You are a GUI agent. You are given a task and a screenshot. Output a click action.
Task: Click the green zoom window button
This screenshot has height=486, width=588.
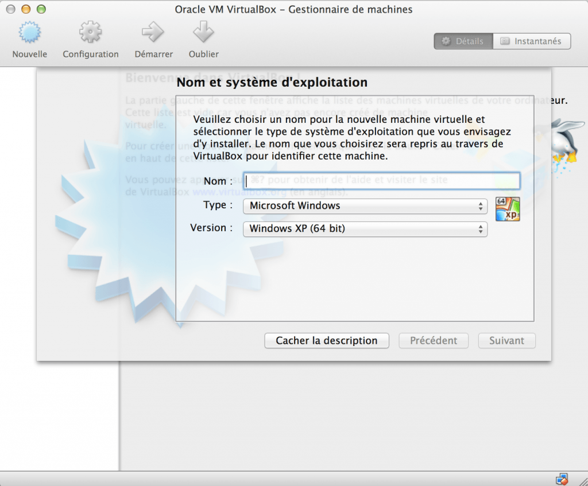coord(40,9)
